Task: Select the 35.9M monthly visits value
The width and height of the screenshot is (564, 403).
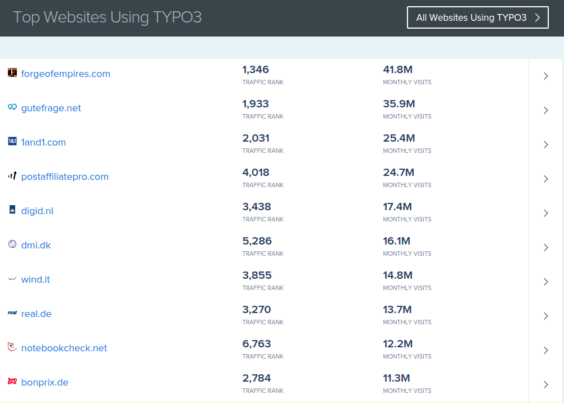Action: pyautogui.click(x=399, y=104)
